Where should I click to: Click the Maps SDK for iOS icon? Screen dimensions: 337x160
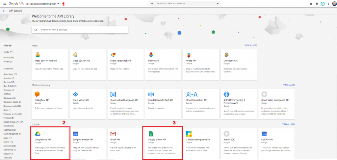[75, 55]
